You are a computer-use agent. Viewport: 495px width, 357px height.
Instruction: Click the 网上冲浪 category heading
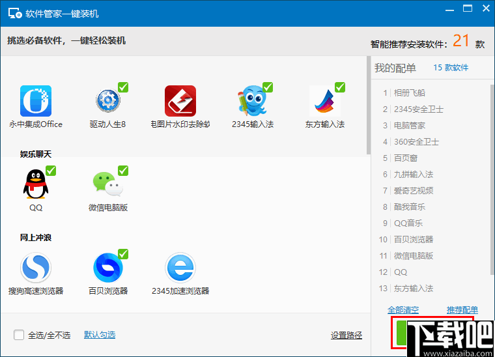click(36, 237)
